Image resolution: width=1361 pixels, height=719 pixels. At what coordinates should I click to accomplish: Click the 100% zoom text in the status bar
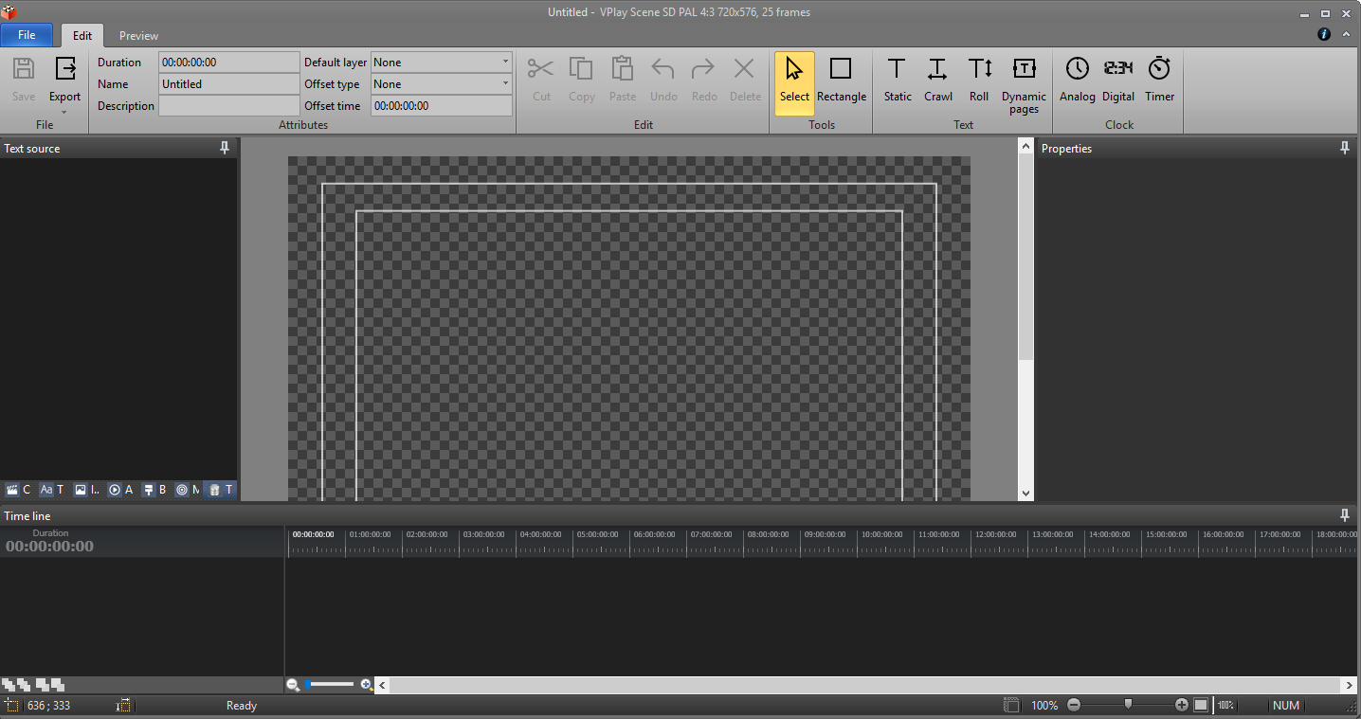[1044, 706]
